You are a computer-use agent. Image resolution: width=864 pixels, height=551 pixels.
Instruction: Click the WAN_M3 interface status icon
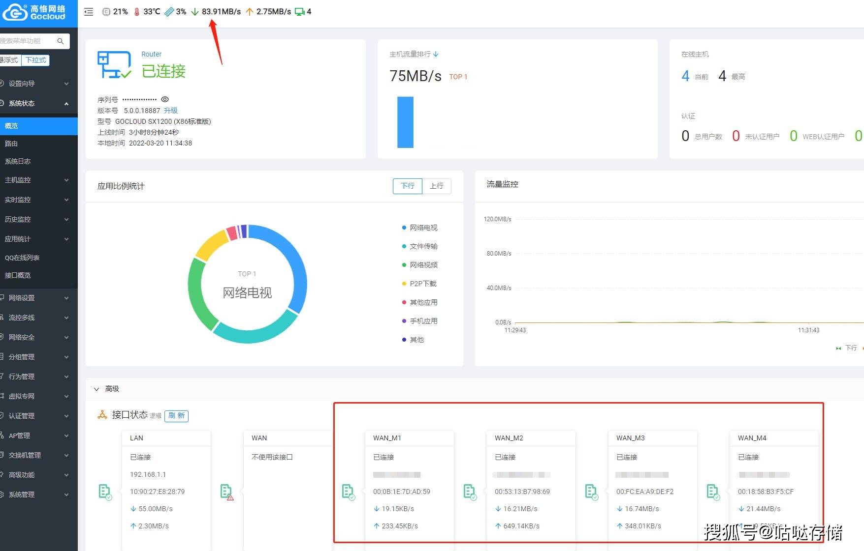coord(592,492)
